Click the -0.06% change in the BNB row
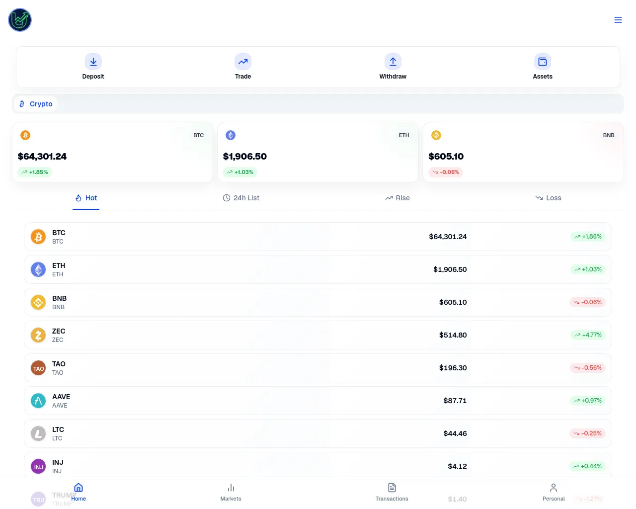 pyautogui.click(x=587, y=302)
